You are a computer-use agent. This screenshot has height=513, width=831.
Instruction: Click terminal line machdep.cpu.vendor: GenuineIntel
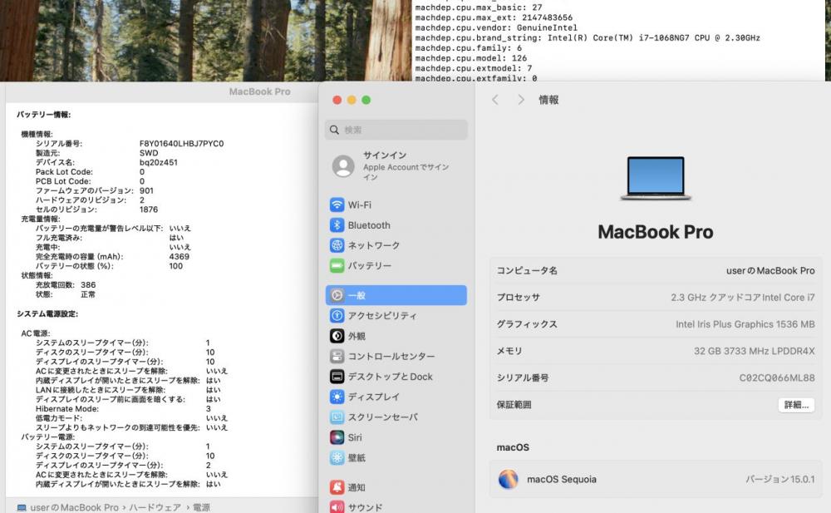496,27
